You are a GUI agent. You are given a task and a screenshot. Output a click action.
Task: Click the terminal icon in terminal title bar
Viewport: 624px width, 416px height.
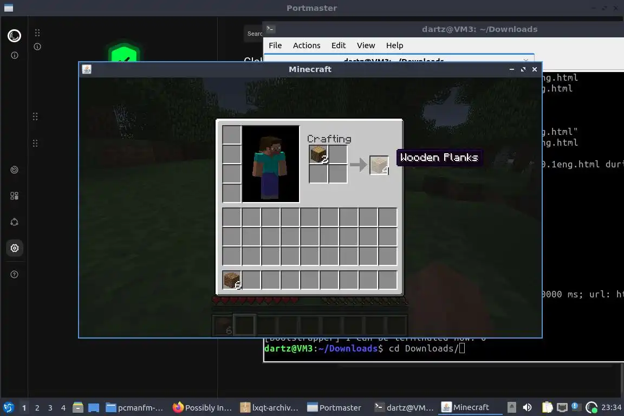(x=270, y=29)
